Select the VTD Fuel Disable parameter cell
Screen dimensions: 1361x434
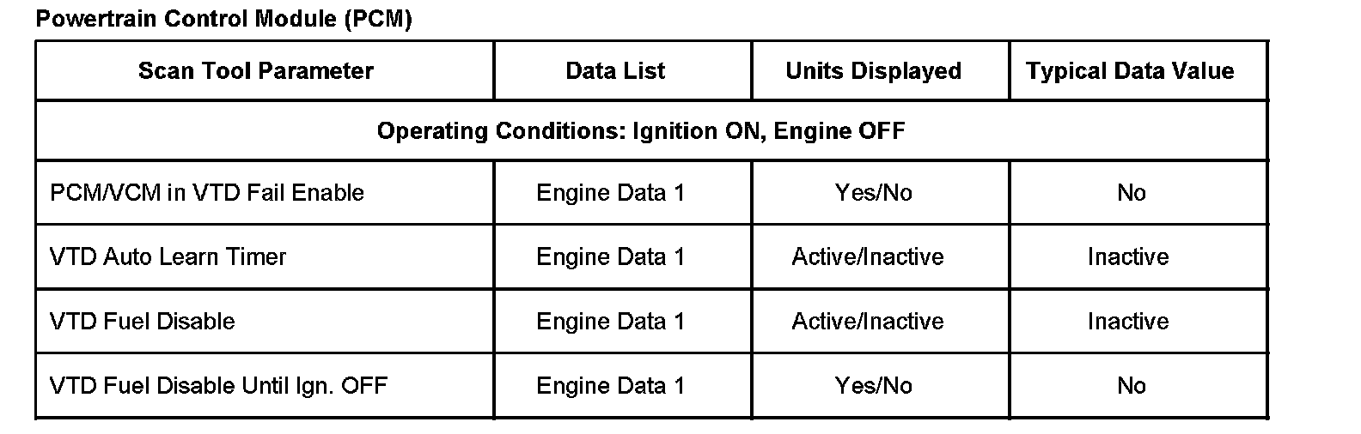point(143,321)
